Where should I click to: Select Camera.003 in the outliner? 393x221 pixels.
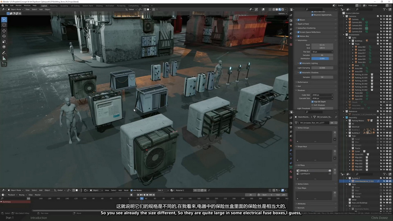coord(357,29)
